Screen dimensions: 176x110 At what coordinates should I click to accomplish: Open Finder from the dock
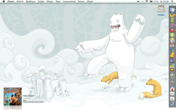coord(172,10)
